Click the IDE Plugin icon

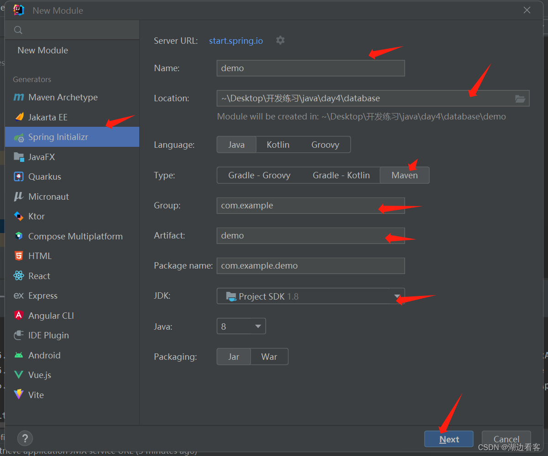[x=19, y=335]
